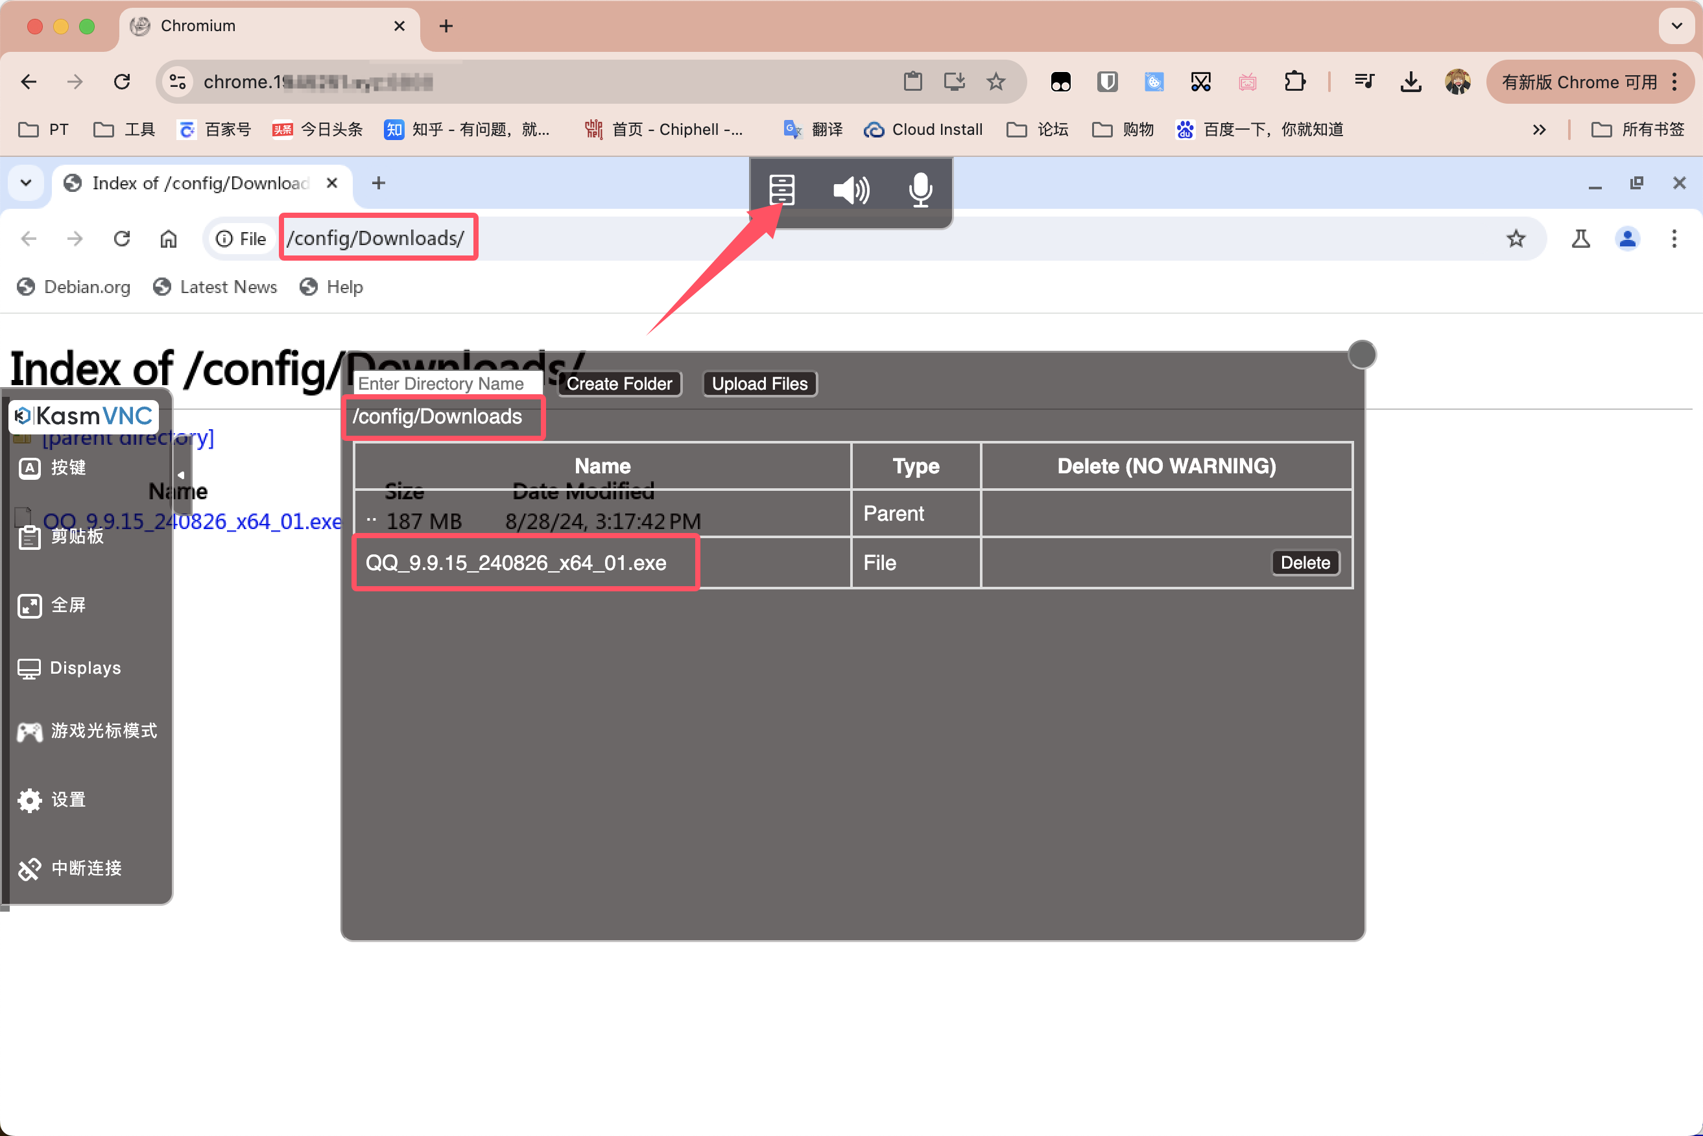Collapse KasmVNC sidebar with handle arrow
The height and width of the screenshot is (1136, 1703).
pyautogui.click(x=181, y=475)
